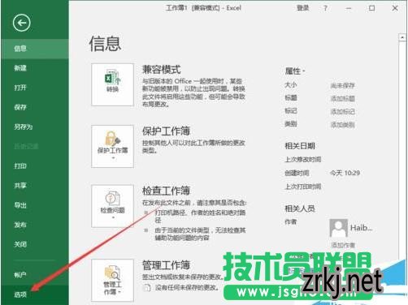Select 新建 in the sidebar
The height and width of the screenshot is (305, 408).
coord(35,68)
